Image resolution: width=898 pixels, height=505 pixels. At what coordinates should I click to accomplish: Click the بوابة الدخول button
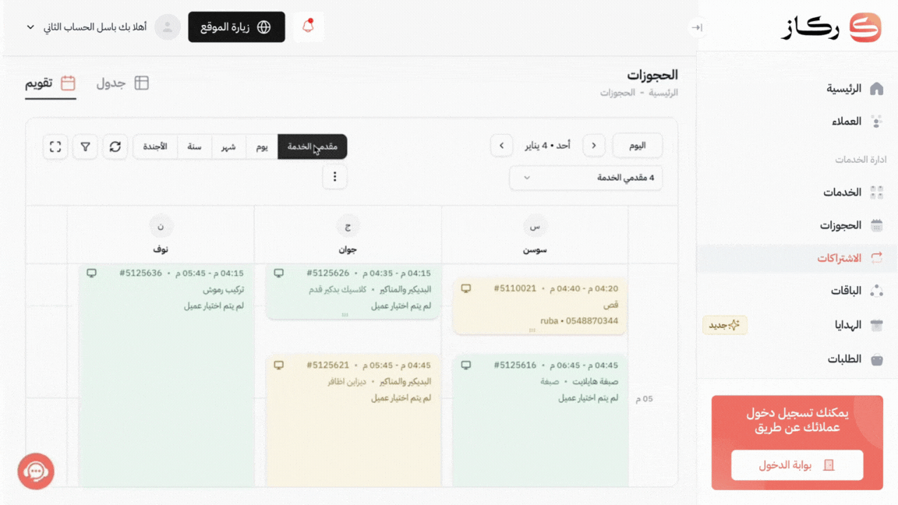click(797, 465)
